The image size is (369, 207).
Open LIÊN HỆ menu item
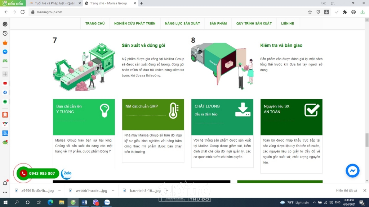pyautogui.click(x=287, y=23)
